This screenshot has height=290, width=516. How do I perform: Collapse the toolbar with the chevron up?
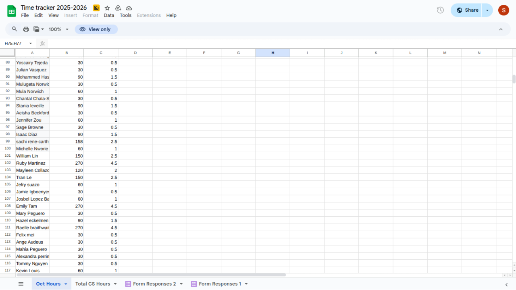coord(501,29)
